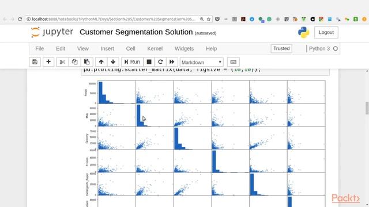The width and height of the screenshot is (369, 207).
Task: Reload the page in the browser
Action: click(x=20, y=19)
